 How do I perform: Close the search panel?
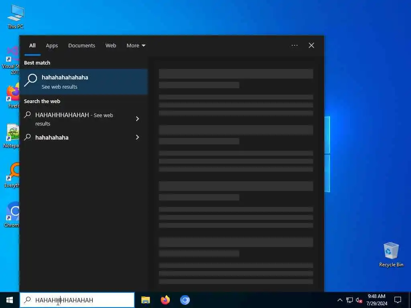click(x=311, y=46)
